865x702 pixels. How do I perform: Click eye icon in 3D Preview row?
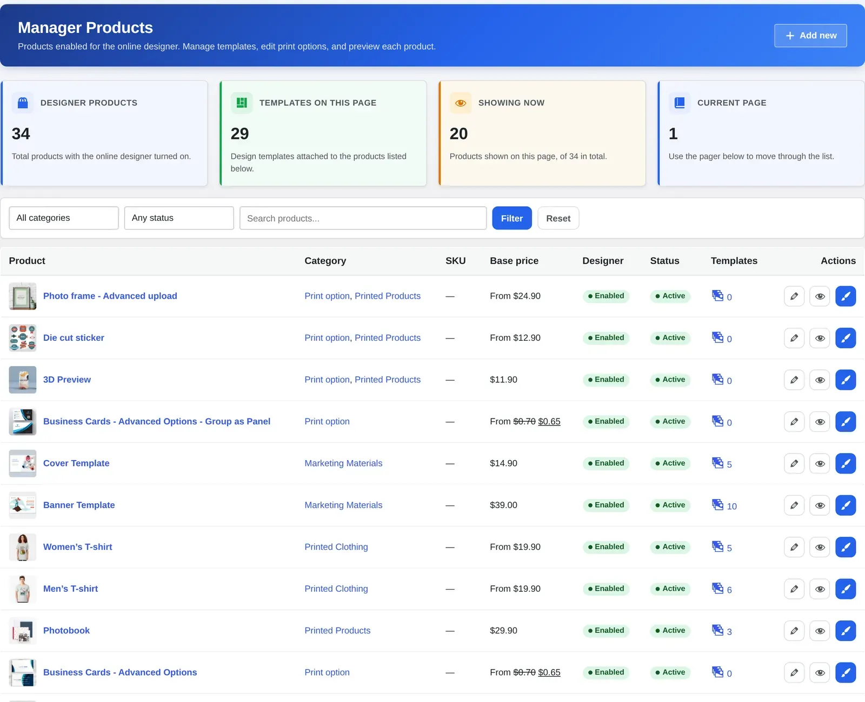pyautogui.click(x=820, y=380)
